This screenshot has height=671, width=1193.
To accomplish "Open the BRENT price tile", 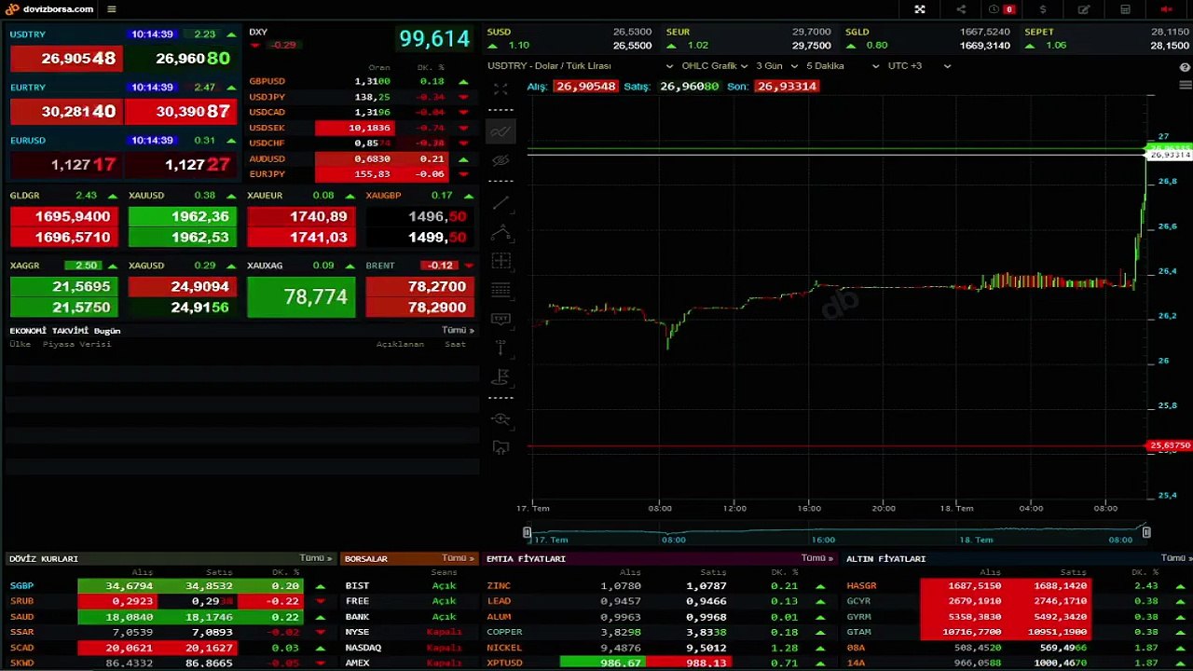I will point(420,289).
